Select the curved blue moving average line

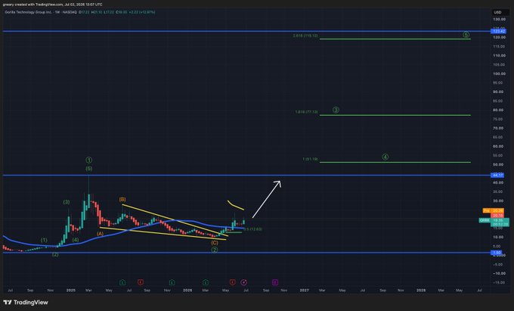[123, 232]
